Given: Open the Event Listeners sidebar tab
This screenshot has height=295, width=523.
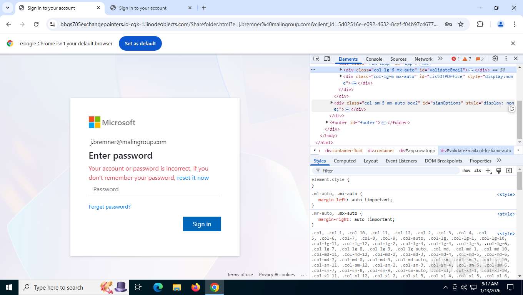Looking at the screenshot, I should (401, 161).
